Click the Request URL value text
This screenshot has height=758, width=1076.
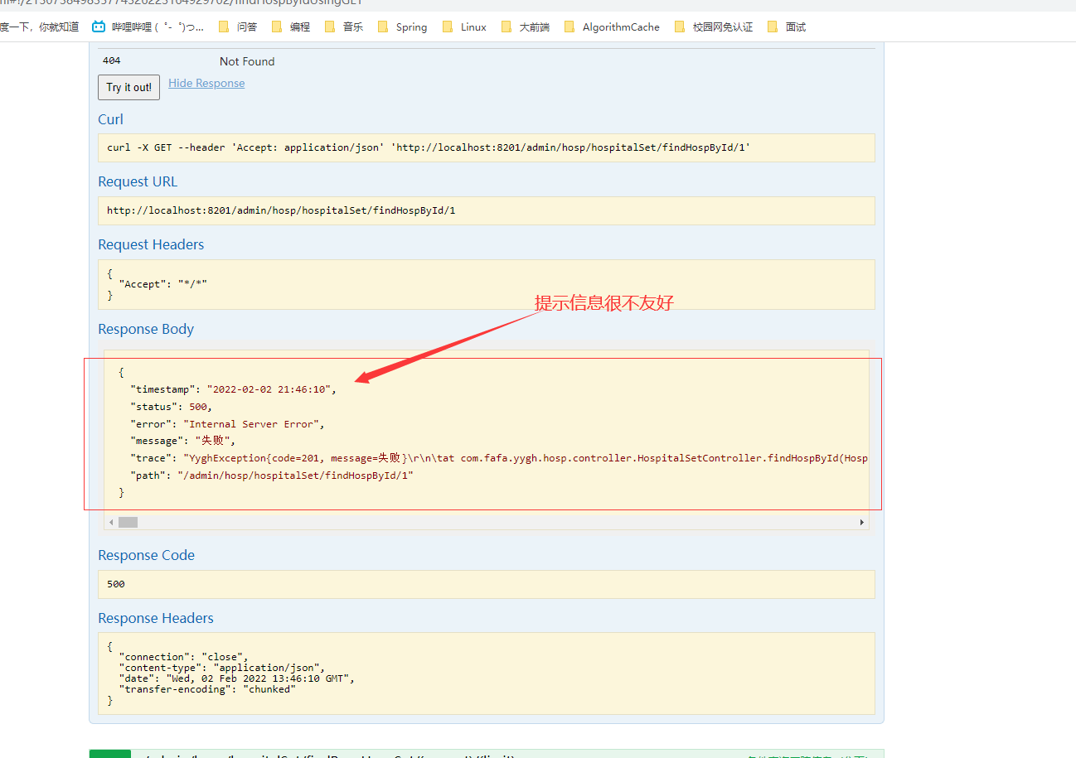click(281, 210)
